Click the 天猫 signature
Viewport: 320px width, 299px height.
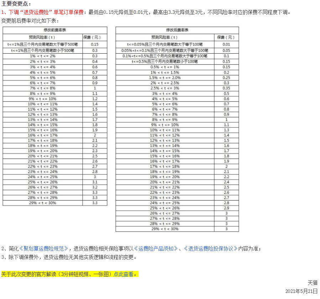pyautogui.click(x=313, y=283)
